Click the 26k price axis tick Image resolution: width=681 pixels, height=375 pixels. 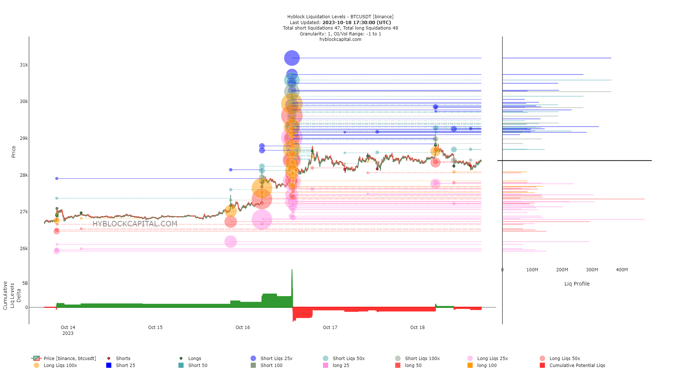24,249
